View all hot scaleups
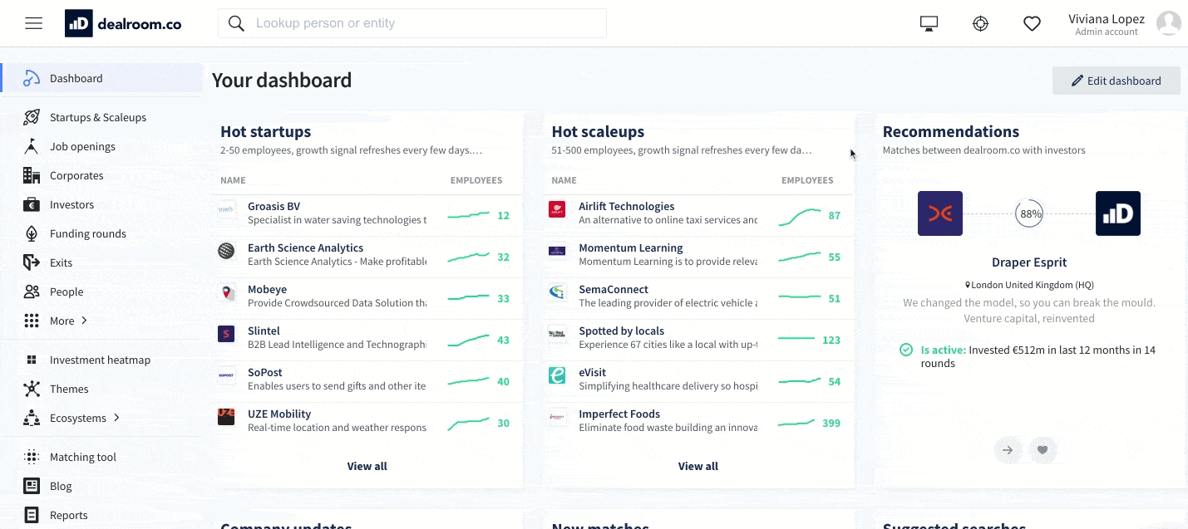The height and width of the screenshot is (529, 1188). 698,466
